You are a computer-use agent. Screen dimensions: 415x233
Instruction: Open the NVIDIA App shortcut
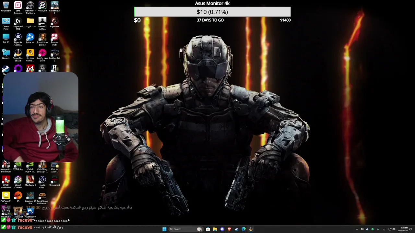(18, 166)
